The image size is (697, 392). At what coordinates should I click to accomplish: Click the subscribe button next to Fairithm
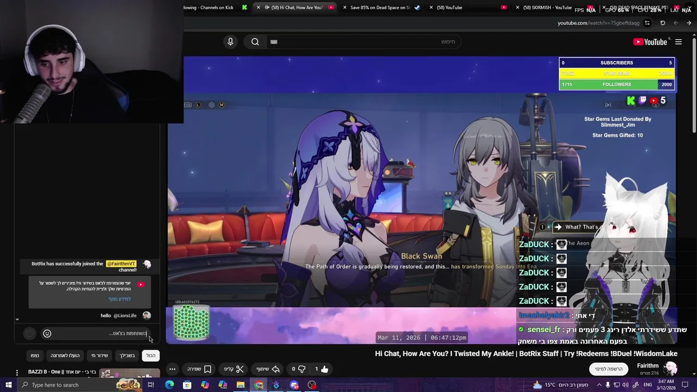608,369
